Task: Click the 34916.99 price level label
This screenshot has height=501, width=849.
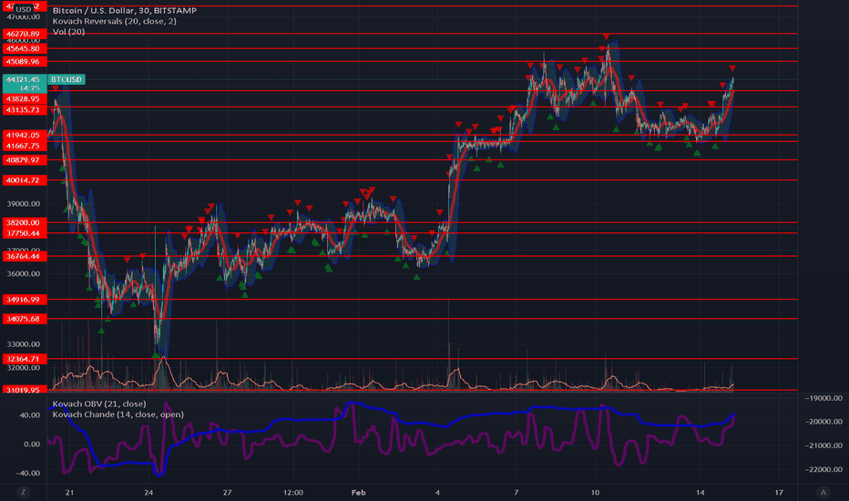Action: [x=25, y=300]
